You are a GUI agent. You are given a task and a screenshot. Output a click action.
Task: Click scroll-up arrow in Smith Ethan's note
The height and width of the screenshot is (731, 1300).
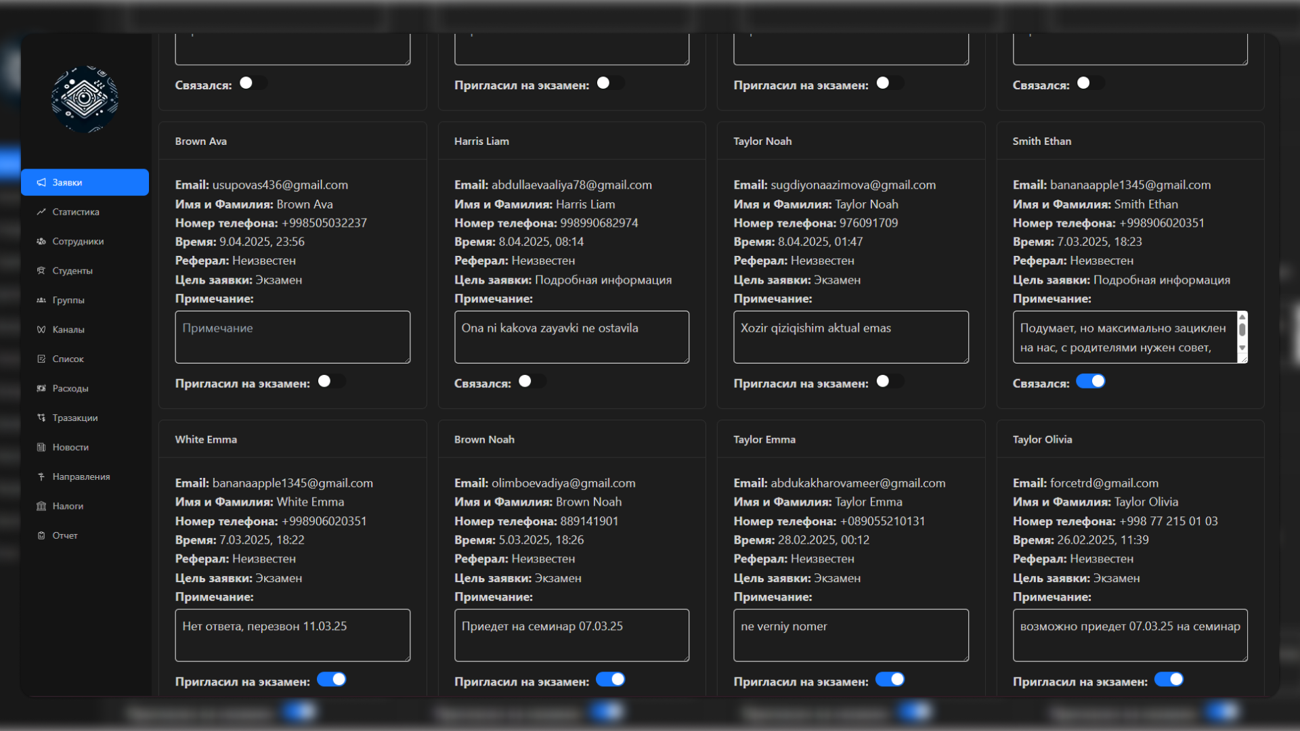tap(1242, 317)
